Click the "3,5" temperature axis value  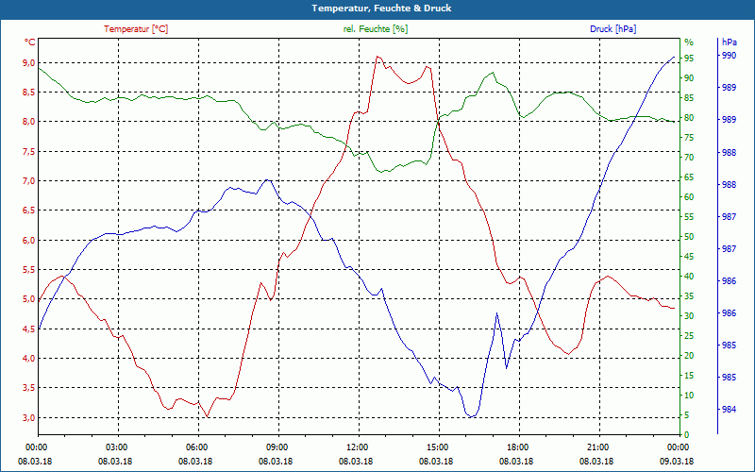pyautogui.click(x=29, y=388)
